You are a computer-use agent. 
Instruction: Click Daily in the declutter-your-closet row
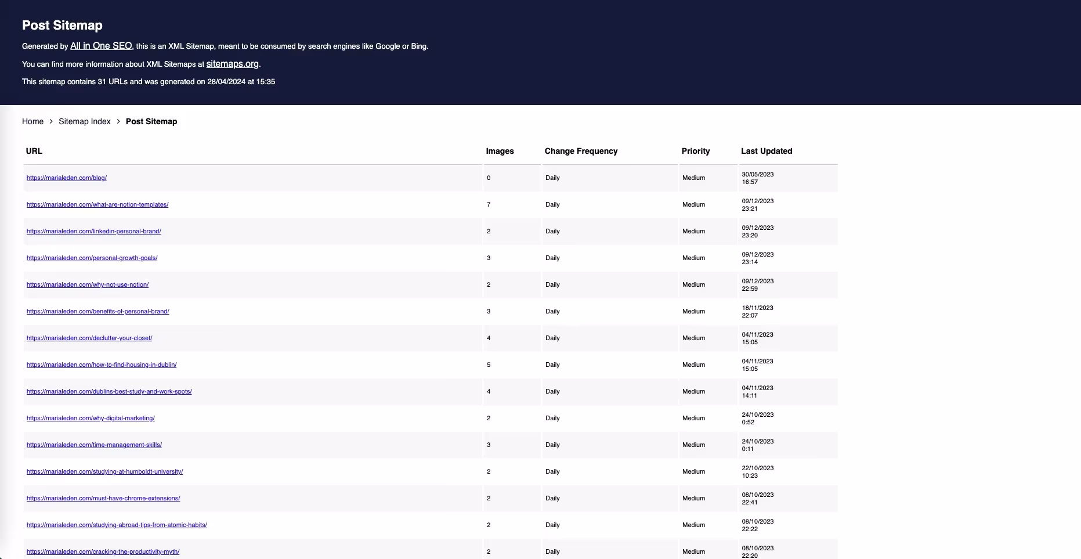552,338
